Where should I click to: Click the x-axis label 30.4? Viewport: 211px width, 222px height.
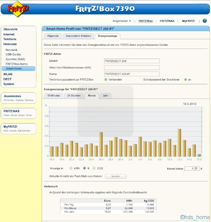120,160
